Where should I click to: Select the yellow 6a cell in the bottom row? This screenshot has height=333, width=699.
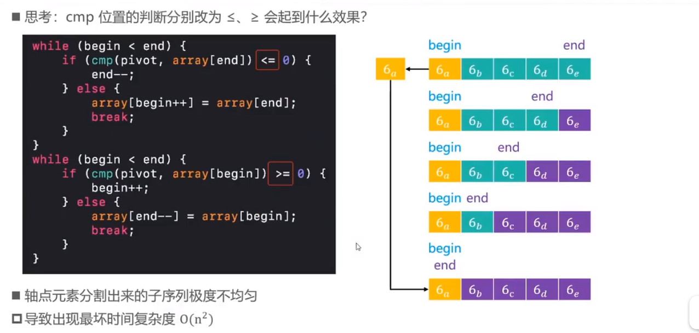pos(444,289)
